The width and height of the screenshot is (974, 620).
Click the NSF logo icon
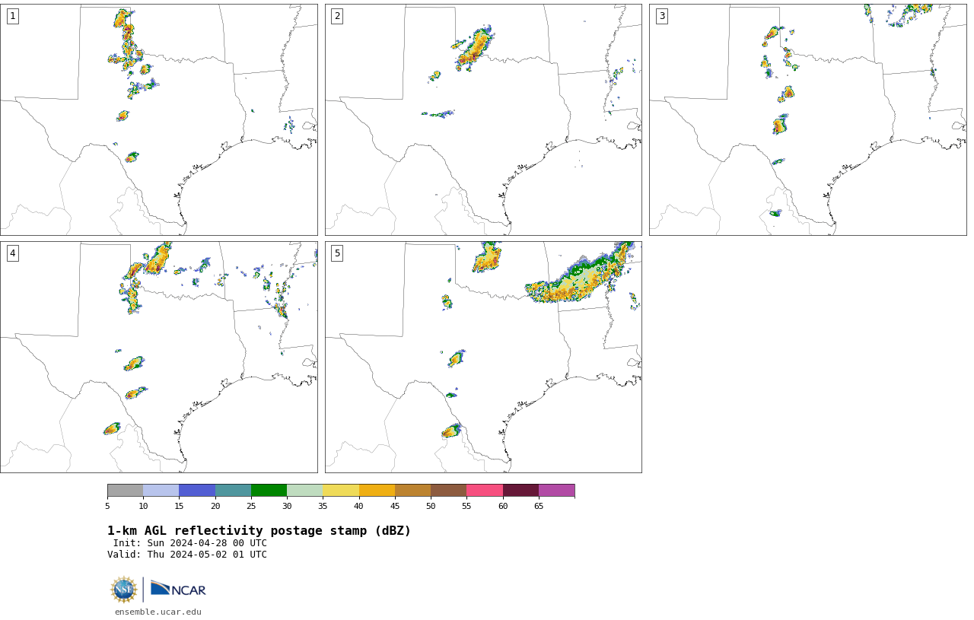(124, 590)
